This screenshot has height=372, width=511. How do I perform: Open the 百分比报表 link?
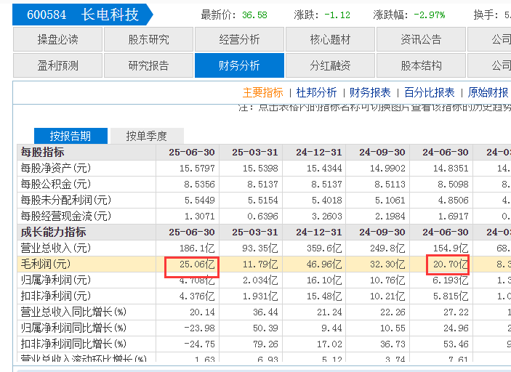(x=429, y=92)
